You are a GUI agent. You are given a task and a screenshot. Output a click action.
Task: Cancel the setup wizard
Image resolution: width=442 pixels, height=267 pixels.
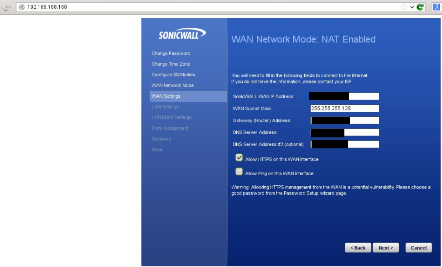[418, 248]
